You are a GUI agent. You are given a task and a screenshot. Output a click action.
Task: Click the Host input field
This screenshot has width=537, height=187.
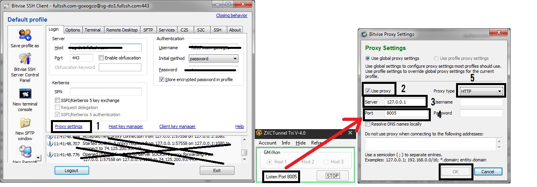(x=105, y=48)
